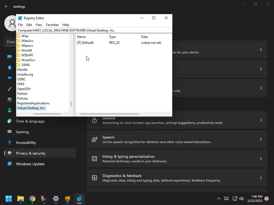The width and height of the screenshot is (274, 205).
Task: Select the XAML registry key
Action: [25, 65]
